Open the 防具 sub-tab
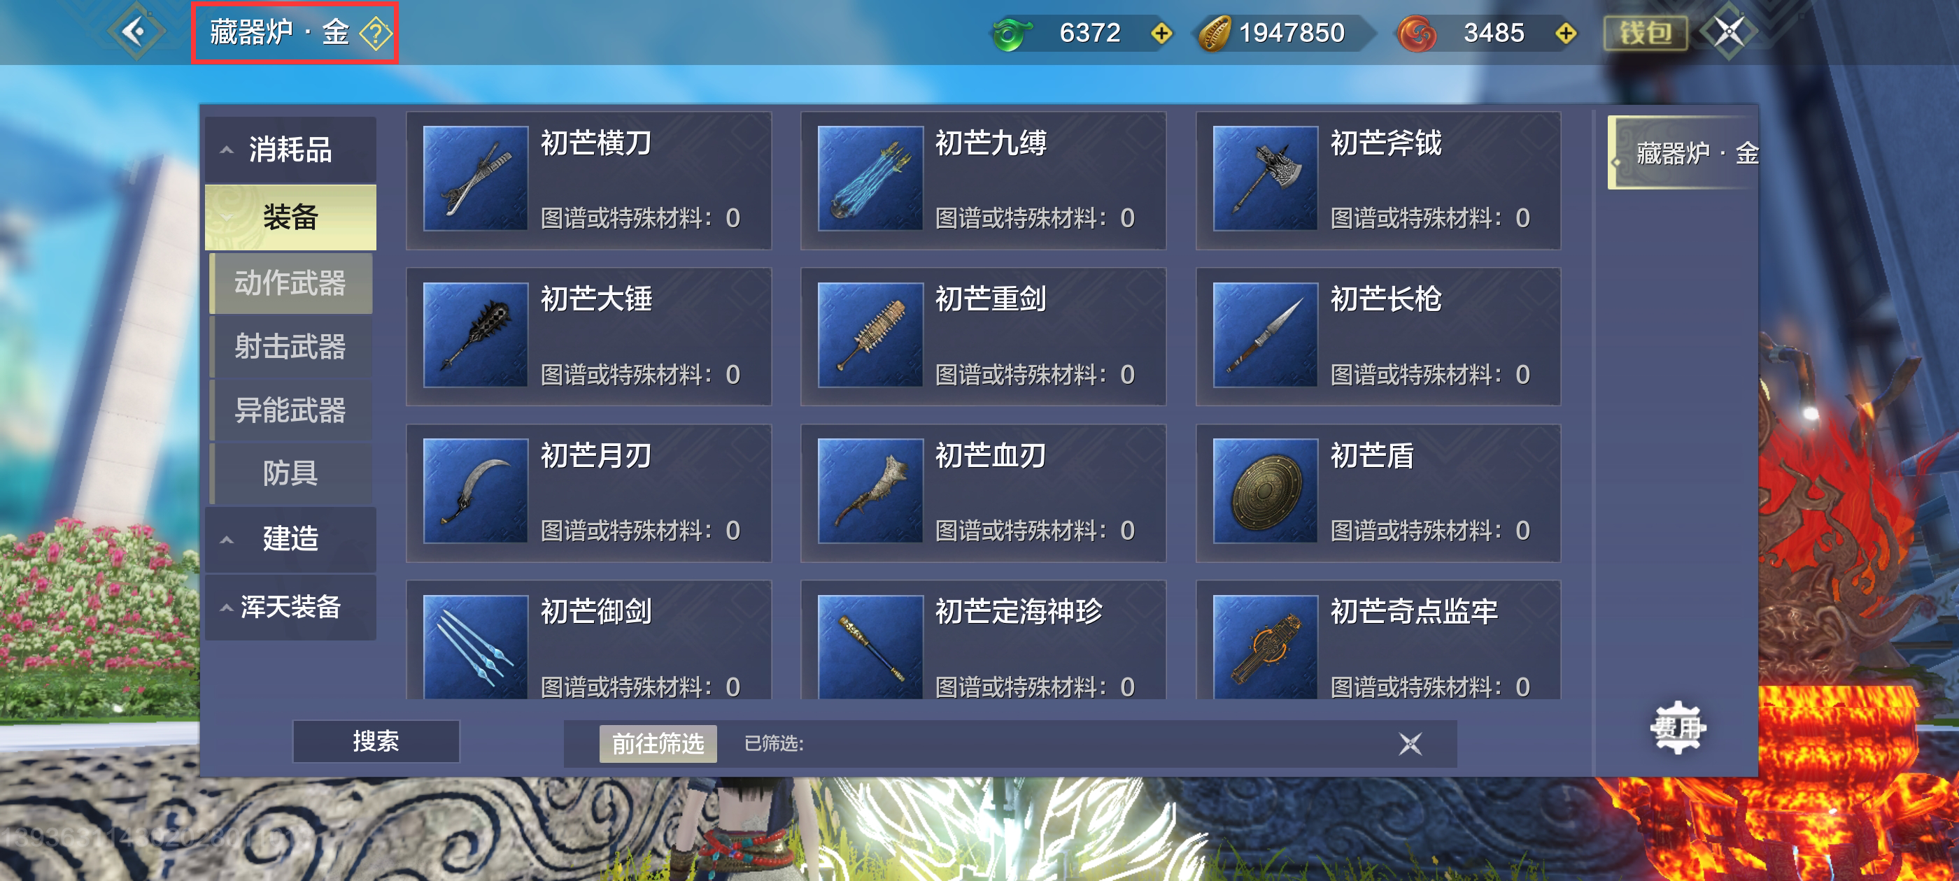This screenshot has height=881, width=1959. 290,473
